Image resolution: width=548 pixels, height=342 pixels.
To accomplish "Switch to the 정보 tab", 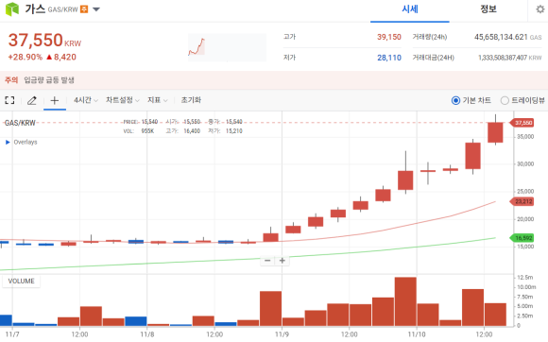I will point(488,9).
